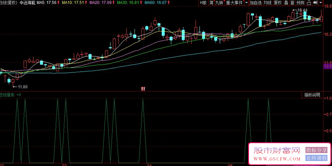Click the 股市财富网 logo
332x166 pixels.
click(277, 151)
